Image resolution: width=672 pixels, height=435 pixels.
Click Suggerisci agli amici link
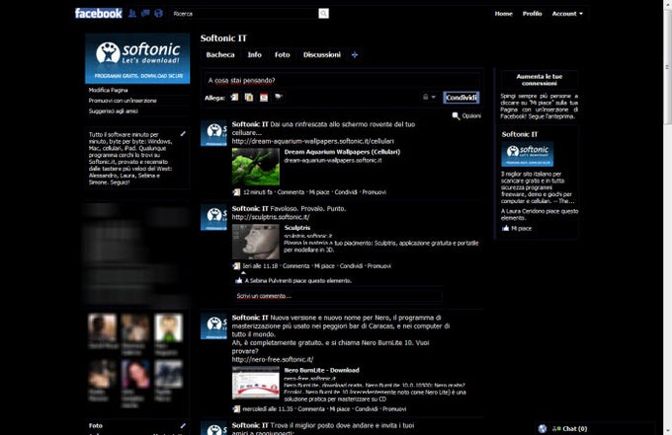pyautogui.click(x=113, y=111)
